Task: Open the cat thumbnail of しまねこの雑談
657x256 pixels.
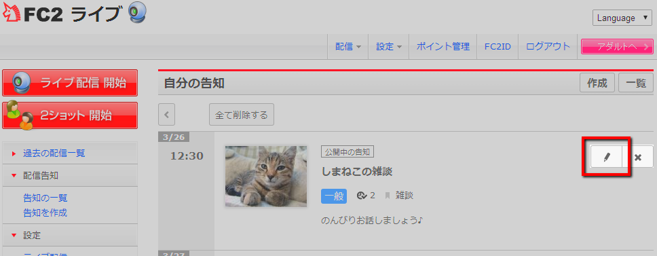Action: pos(266,176)
